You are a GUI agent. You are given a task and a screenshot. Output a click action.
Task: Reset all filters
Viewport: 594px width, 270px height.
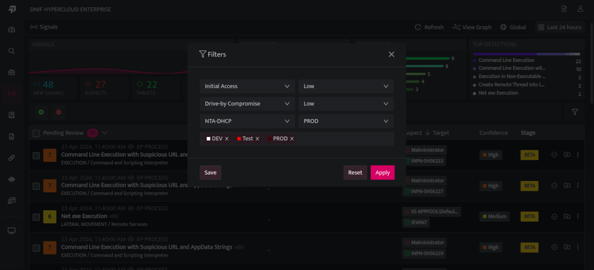coord(355,173)
